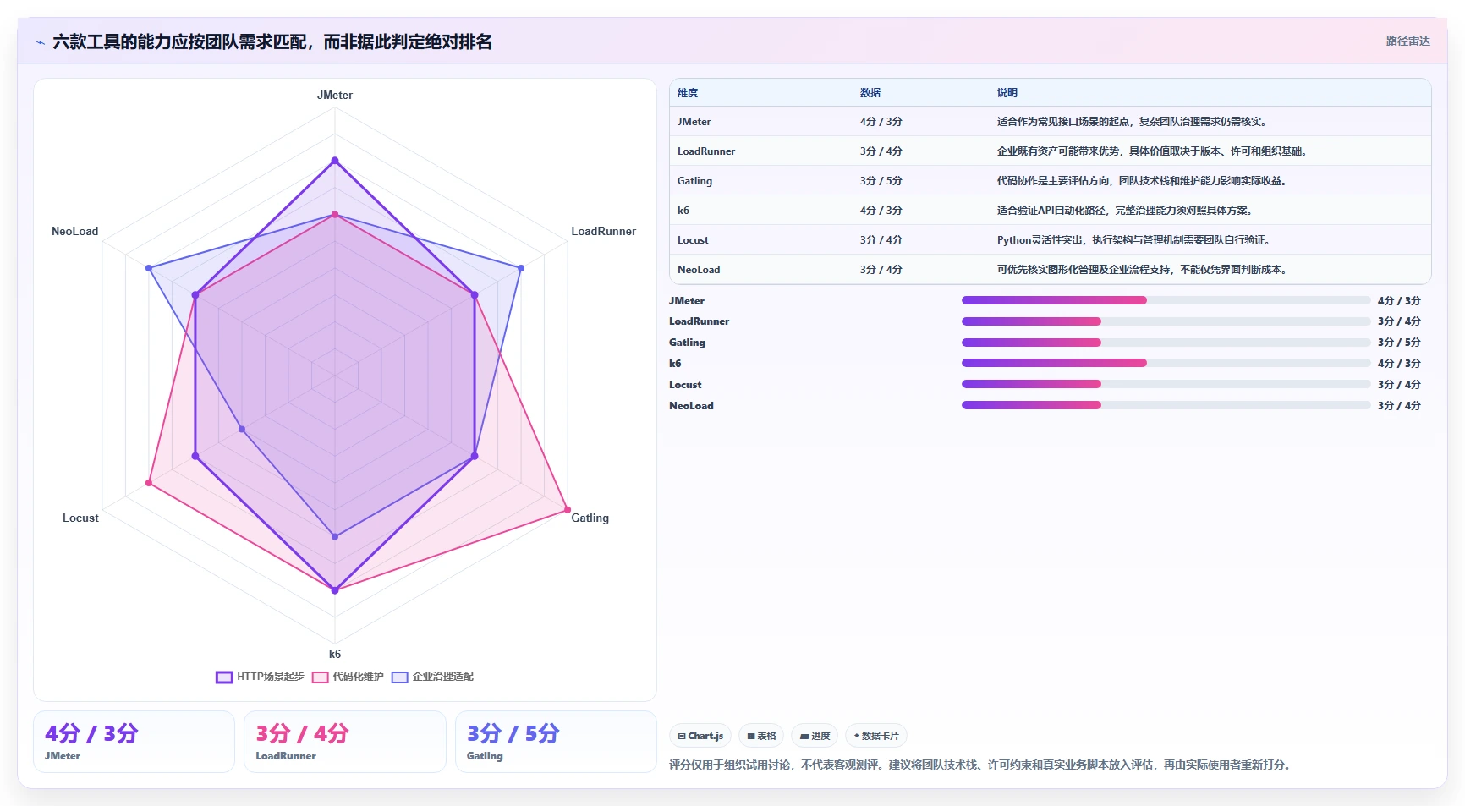Click the blue innermost data point toward Locust
The width and height of the screenshot is (1465, 806).
pyautogui.click(x=242, y=430)
